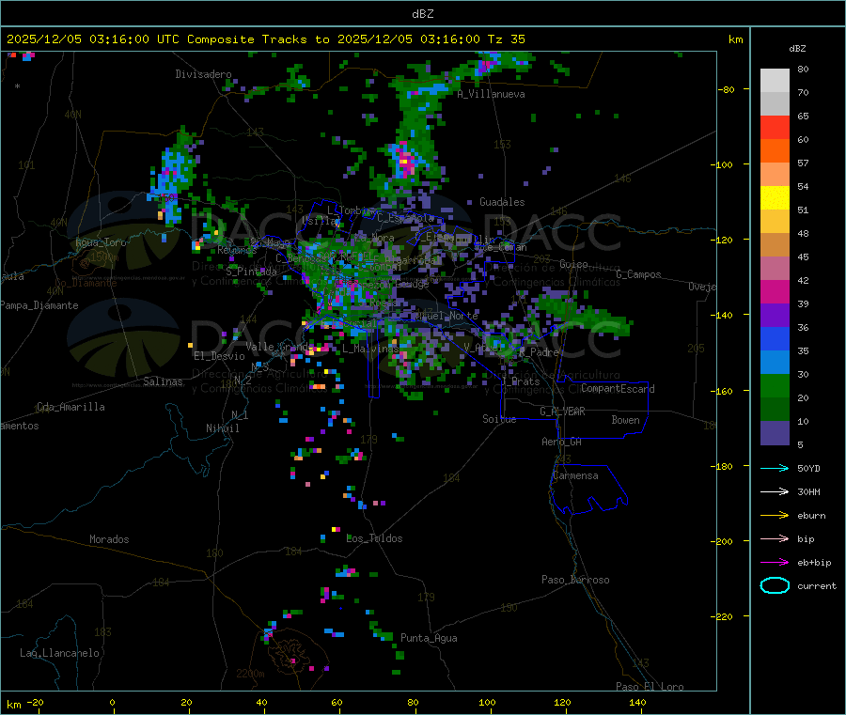
Task: Click the 50YD cyan arrow legend icon
Action: pyautogui.click(x=775, y=468)
